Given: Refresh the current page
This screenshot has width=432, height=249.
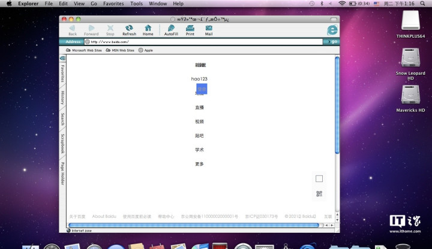Looking at the screenshot, I should click(x=129, y=31).
